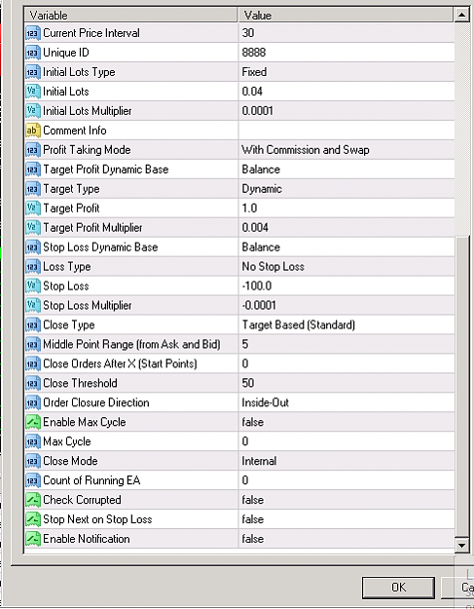This screenshot has width=474, height=609.
Task: Toggle the Enable Notification false value
Action: point(346,539)
